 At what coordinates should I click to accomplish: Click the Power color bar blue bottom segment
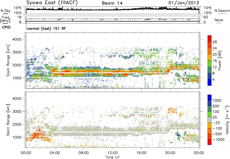[x=210, y=82]
